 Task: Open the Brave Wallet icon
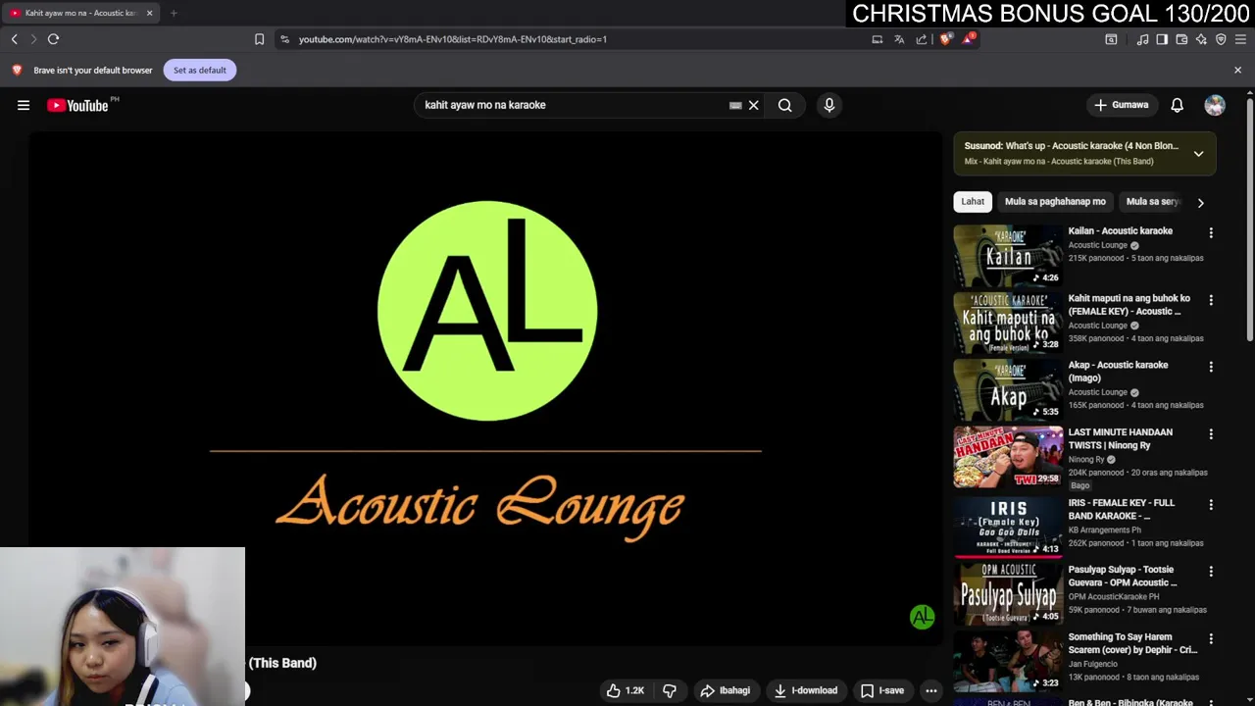[1181, 39]
